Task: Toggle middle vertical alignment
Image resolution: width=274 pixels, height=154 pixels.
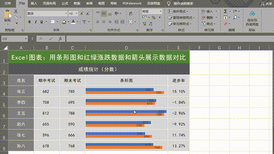Action: (104, 13)
